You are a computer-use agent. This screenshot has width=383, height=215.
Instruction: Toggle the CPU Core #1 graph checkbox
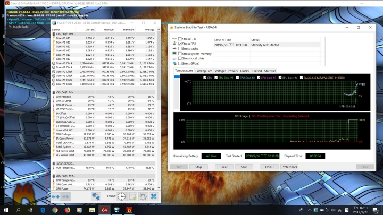[216, 78]
